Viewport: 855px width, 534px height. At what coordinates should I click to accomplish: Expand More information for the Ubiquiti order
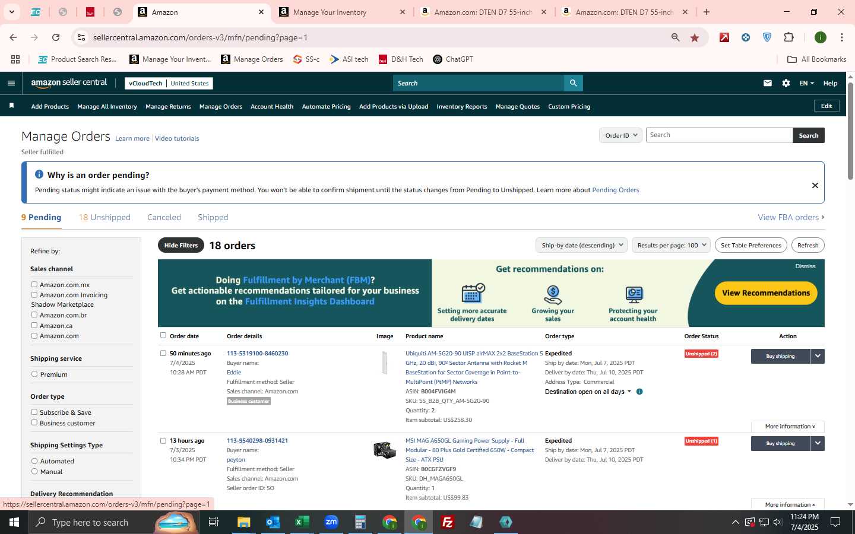point(787,427)
